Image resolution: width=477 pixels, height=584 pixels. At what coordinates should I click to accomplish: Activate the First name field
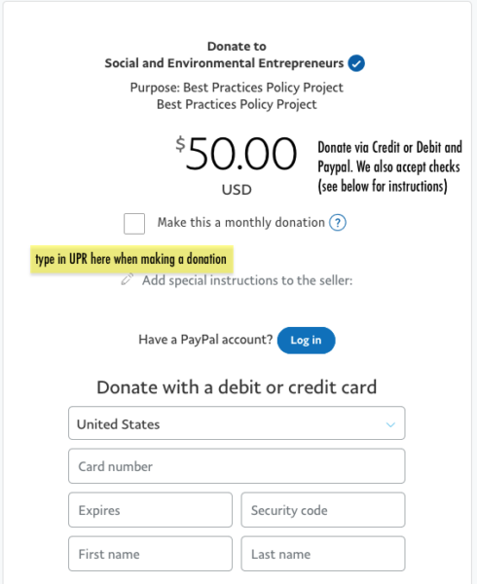pyautogui.click(x=150, y=554)
